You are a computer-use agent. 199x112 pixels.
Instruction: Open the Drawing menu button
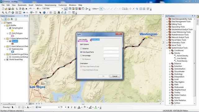click(x=7, y=107)
